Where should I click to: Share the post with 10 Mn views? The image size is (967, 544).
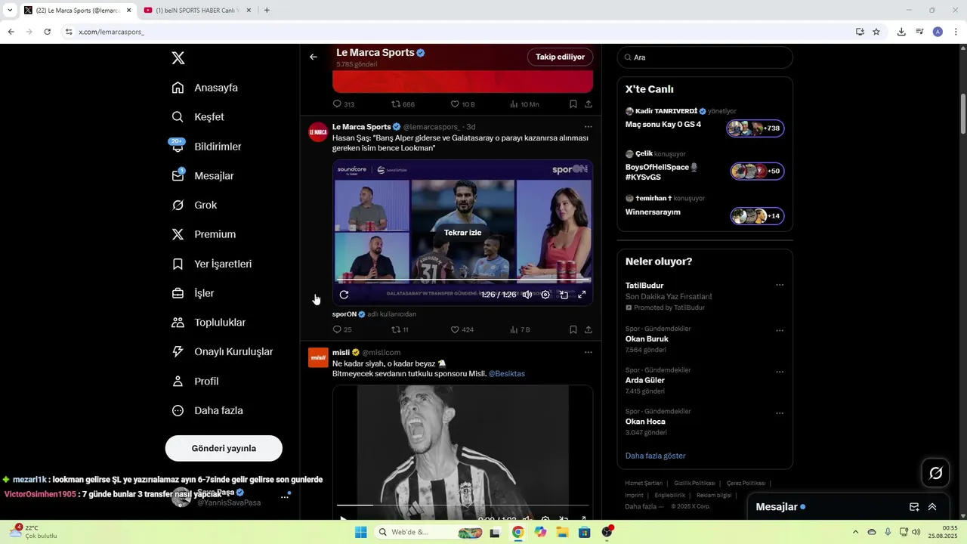pos(589,104)
